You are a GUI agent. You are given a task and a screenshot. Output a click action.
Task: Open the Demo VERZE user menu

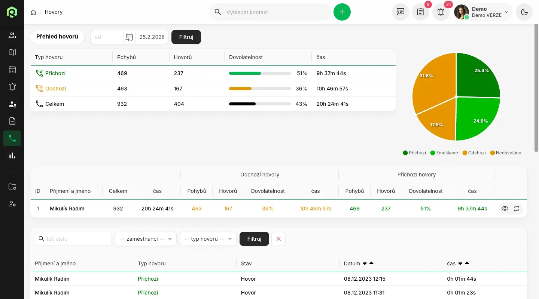[x=483, y=12]
